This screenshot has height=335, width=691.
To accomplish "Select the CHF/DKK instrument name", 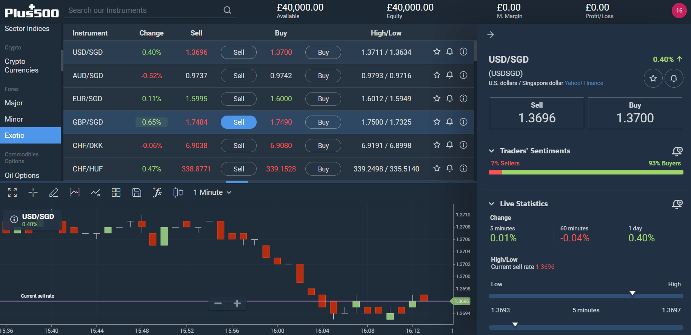I will (88, 146).
